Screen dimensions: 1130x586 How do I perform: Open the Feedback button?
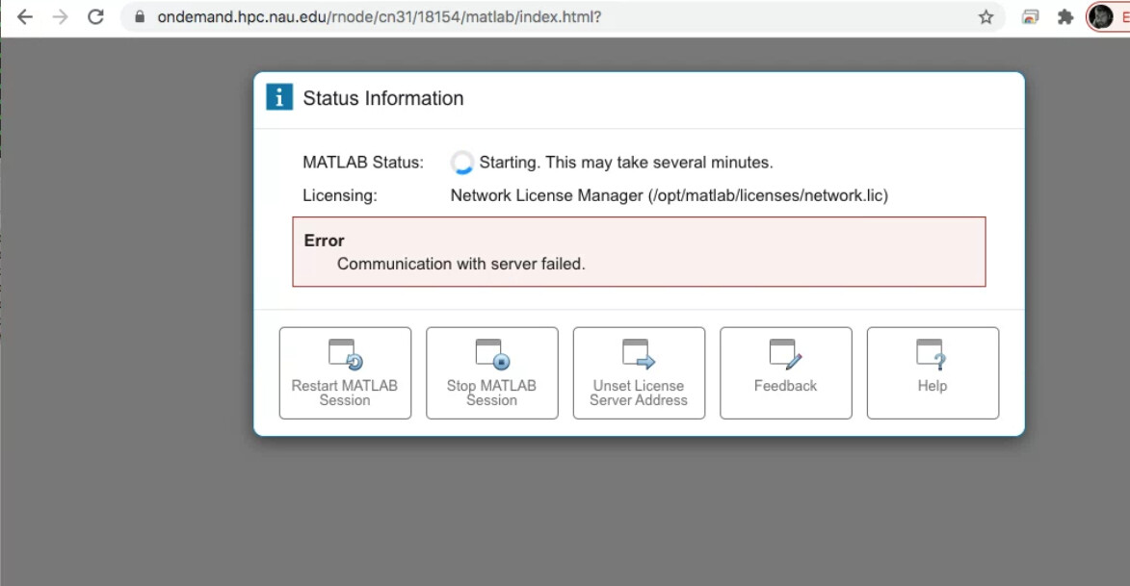[786, 373]
